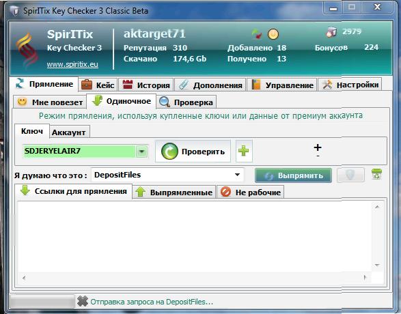Click the Репутация 310 value
401x314 pixels.
[x=180, y=48]
